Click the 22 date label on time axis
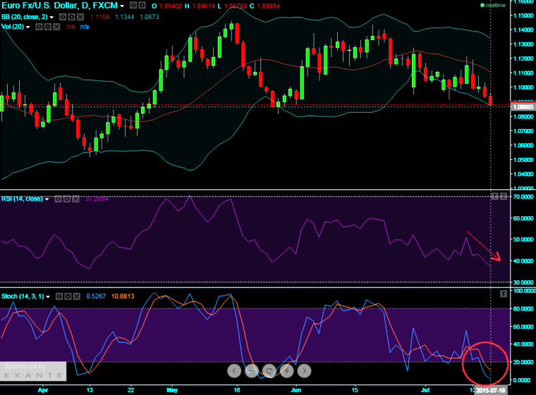536x395 pixels. [x=130, y=390]
